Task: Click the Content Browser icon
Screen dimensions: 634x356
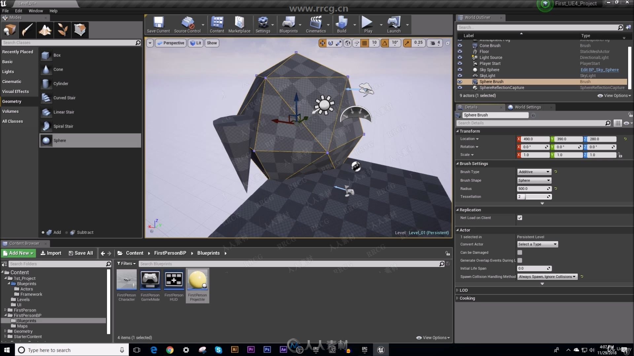Action: click(x=217, y=24)
